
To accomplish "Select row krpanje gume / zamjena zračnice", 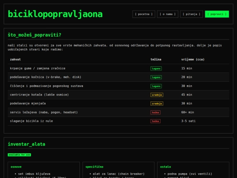I will click(118, 69).
